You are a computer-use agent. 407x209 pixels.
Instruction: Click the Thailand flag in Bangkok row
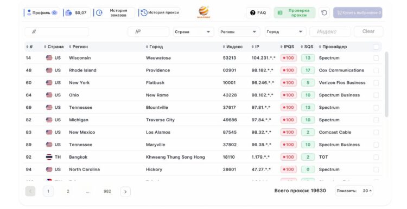(x=49, y=157)
